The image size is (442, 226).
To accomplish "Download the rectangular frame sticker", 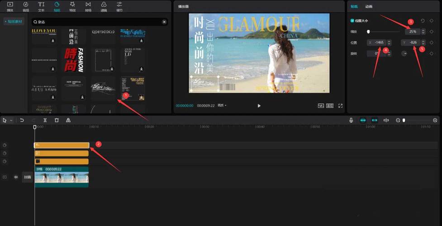I will pyautogui.click(x=112, y=69).
